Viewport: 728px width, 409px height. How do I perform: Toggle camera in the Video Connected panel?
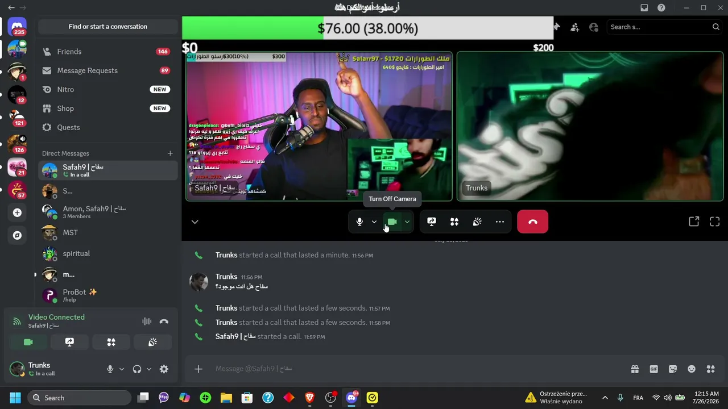point(28,342)
